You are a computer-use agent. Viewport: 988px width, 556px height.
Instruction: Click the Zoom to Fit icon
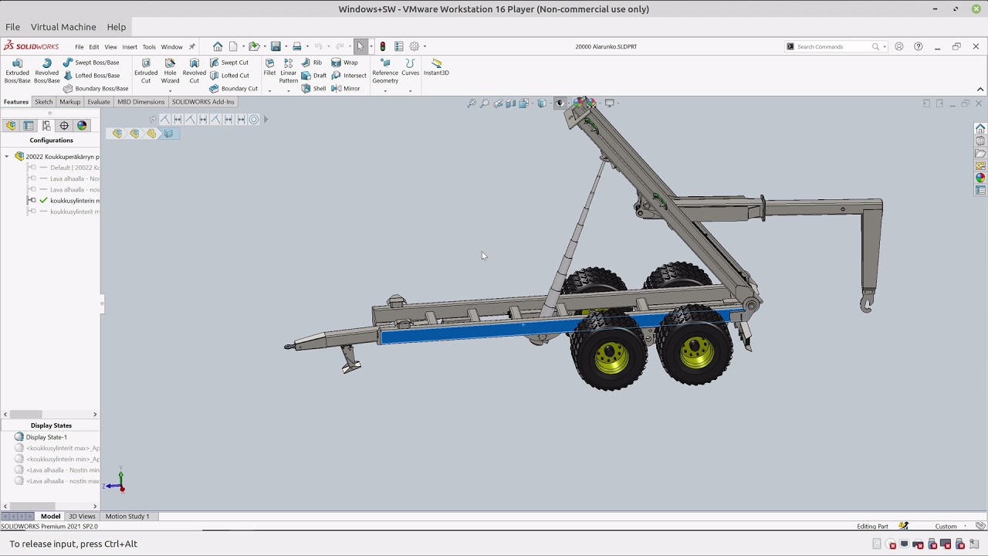(472, 103)
